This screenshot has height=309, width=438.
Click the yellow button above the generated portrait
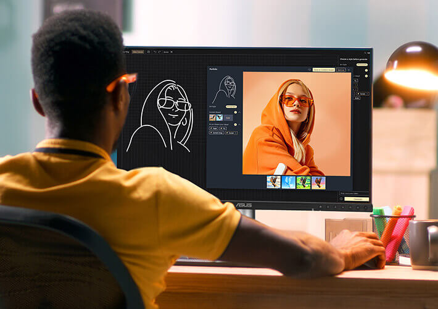(323, 70)
